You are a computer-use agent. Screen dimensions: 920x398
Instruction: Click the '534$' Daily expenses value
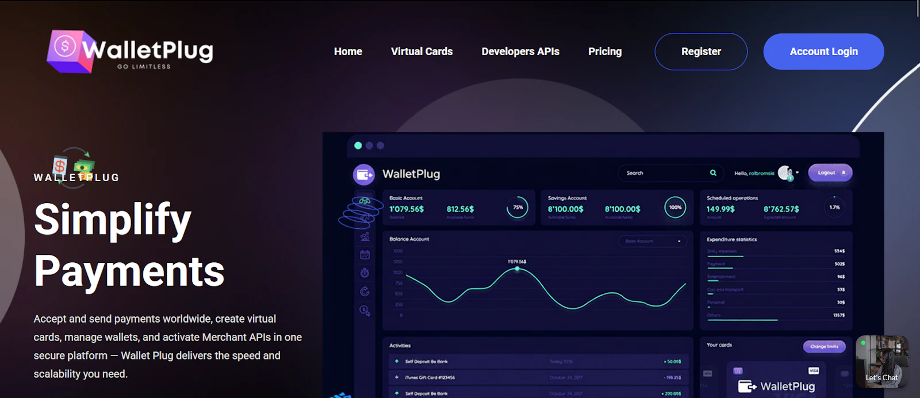click(839, 251)
